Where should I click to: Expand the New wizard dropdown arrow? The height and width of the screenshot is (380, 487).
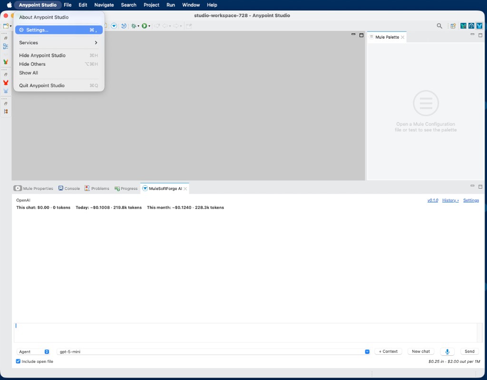pos(10,26)
